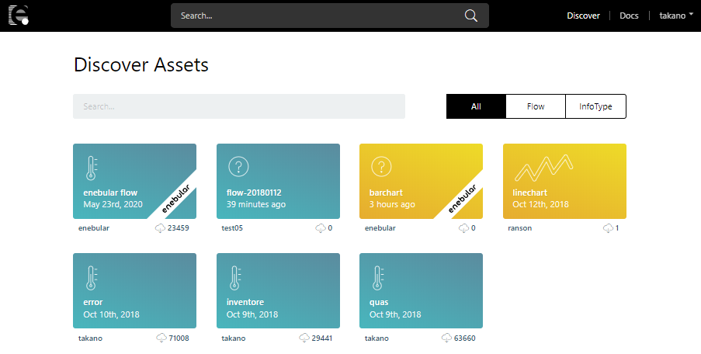Click thermometer icon on error card
The width and height of the screenshot is (701, 354).
tap(92, 278)
